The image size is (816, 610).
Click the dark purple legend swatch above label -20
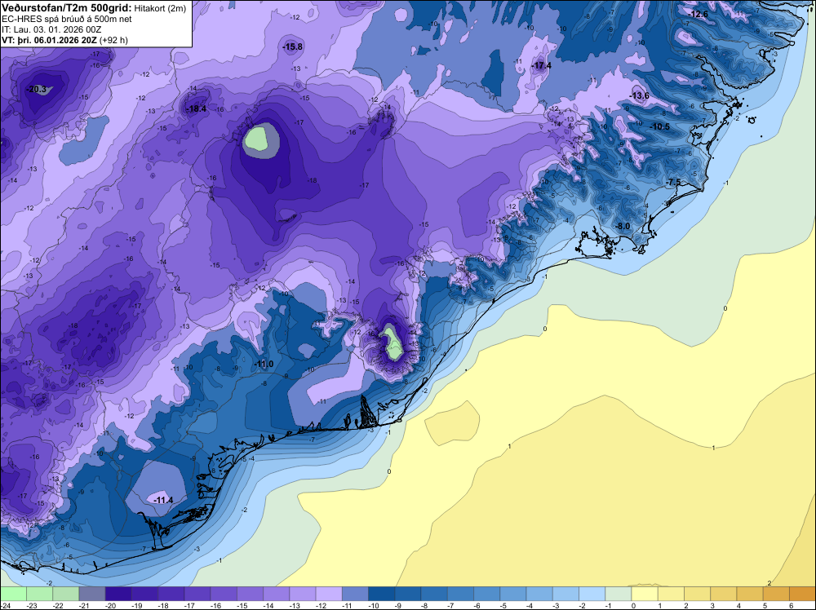(118, 594)
